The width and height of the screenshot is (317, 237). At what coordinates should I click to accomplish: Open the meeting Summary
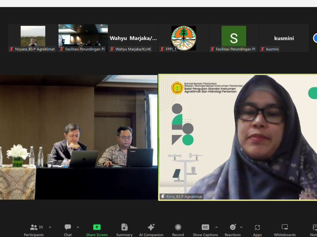(124, 229)
